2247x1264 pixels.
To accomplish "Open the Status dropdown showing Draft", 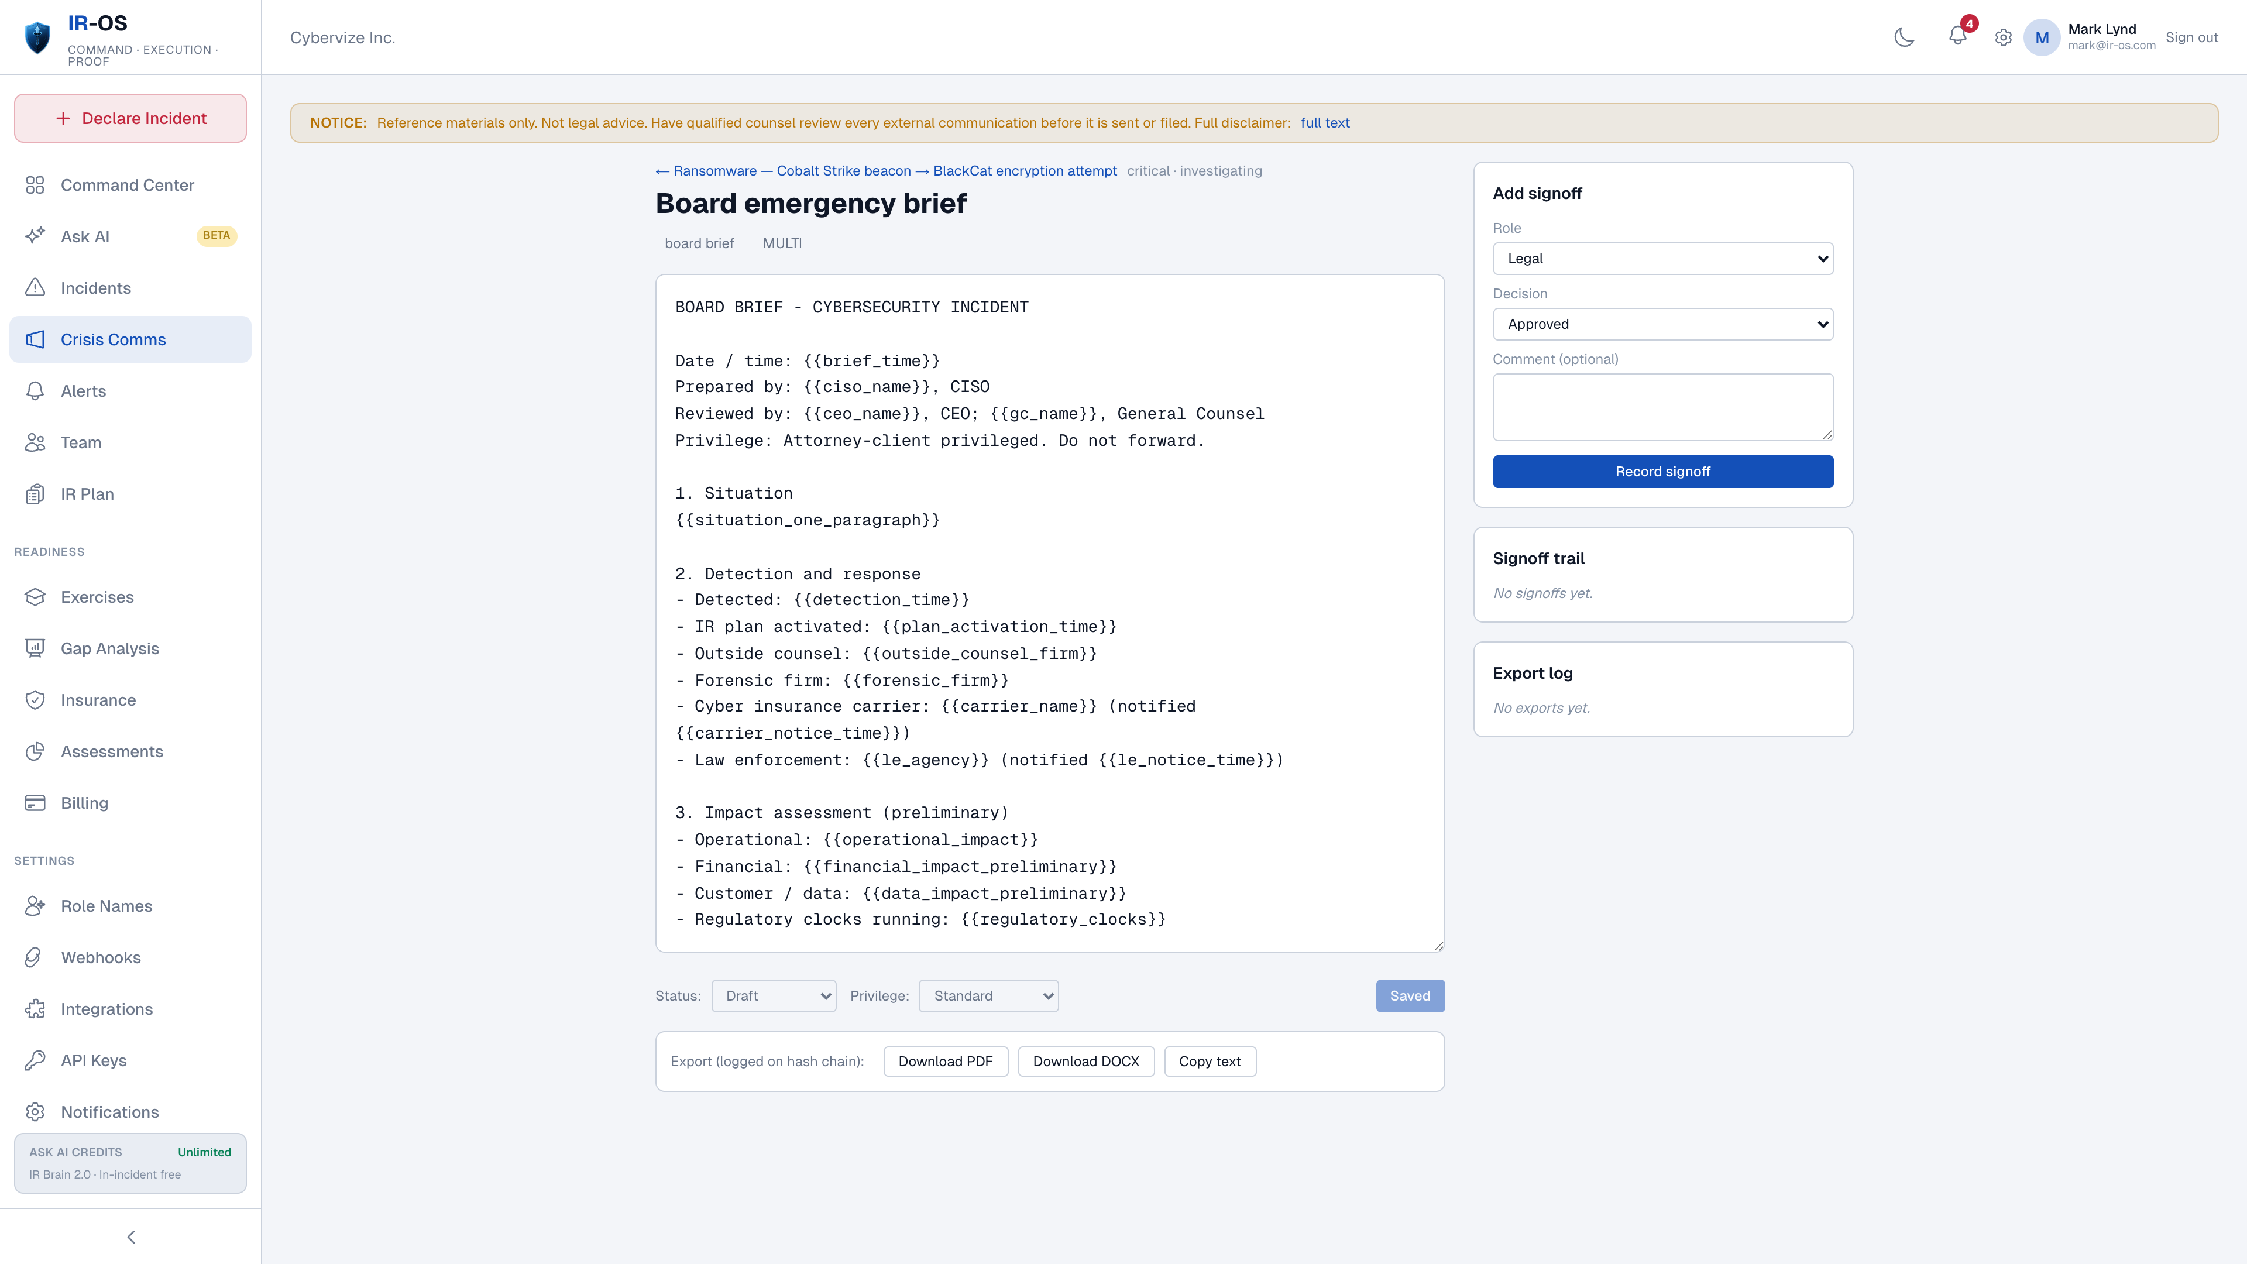I will coord(774,995).
